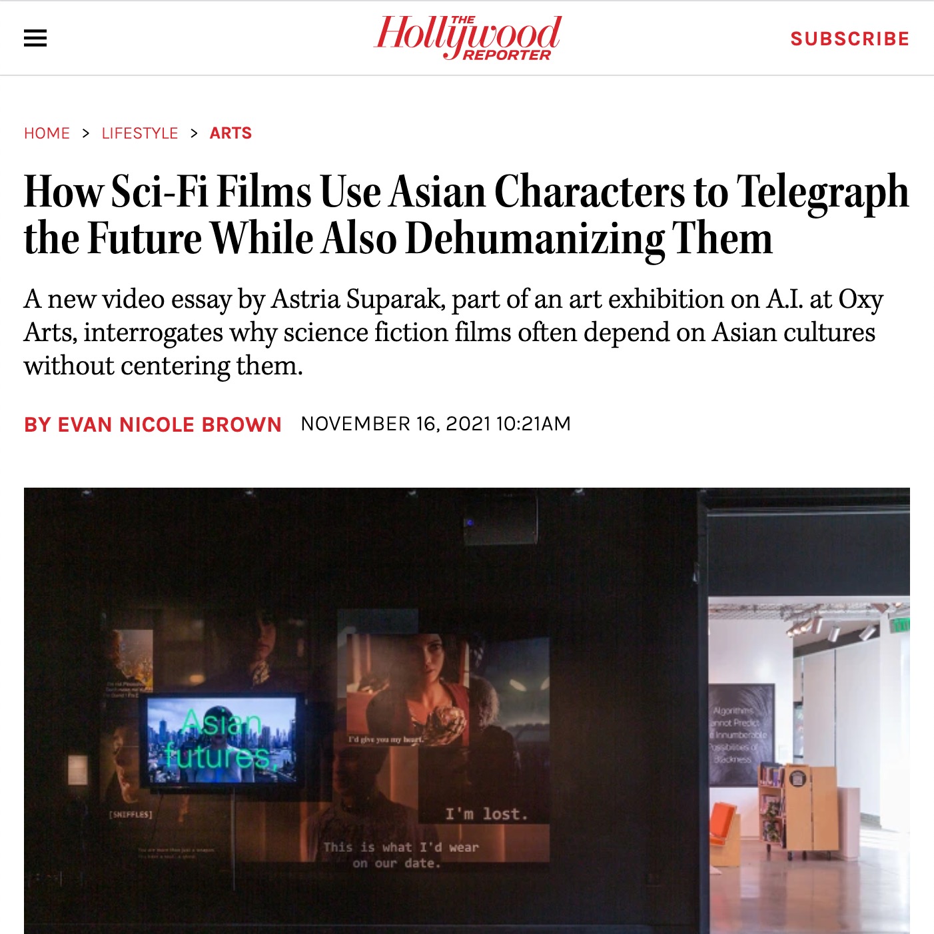Go to the HOME breadcrumb

coord(47,133)
